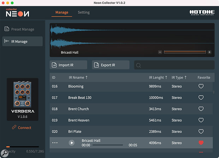This screenshot has width=219, height=158.
Task: Click ID 018 cell
Action: [55, 109]
